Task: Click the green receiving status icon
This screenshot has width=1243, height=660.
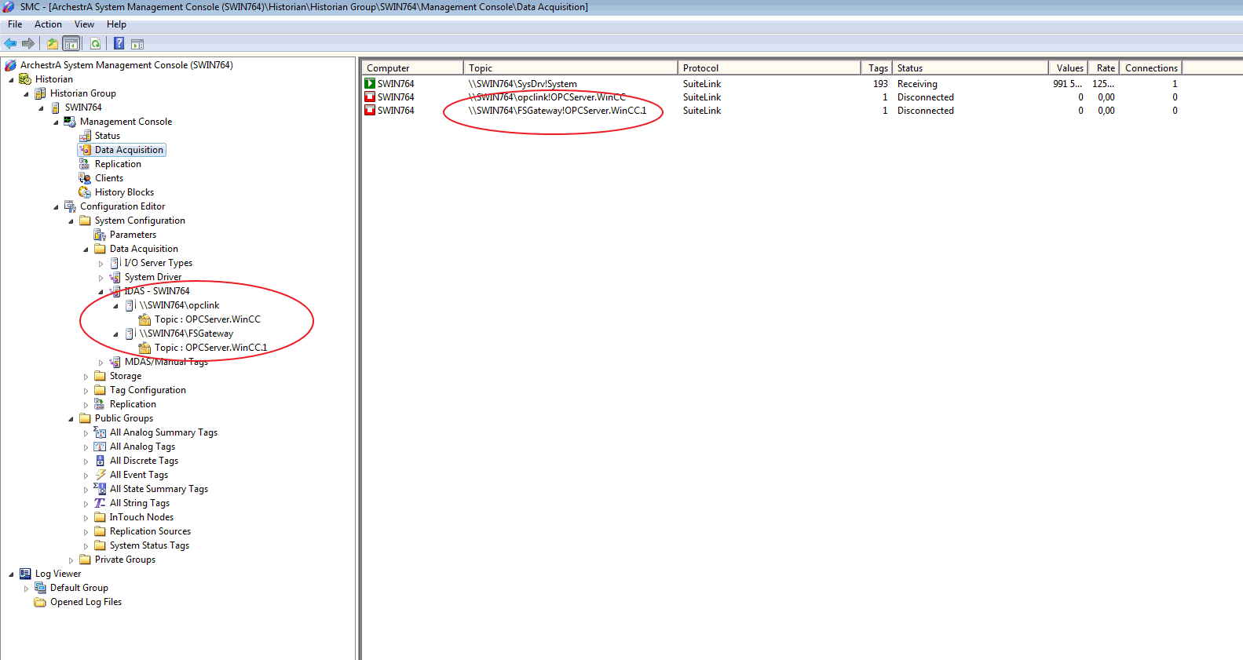Action: coord(370,84)
